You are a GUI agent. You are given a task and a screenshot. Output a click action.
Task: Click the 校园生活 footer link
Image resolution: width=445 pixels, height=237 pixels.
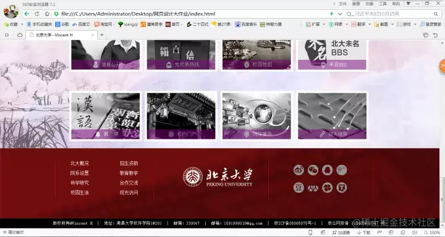(x=80, y=193)
